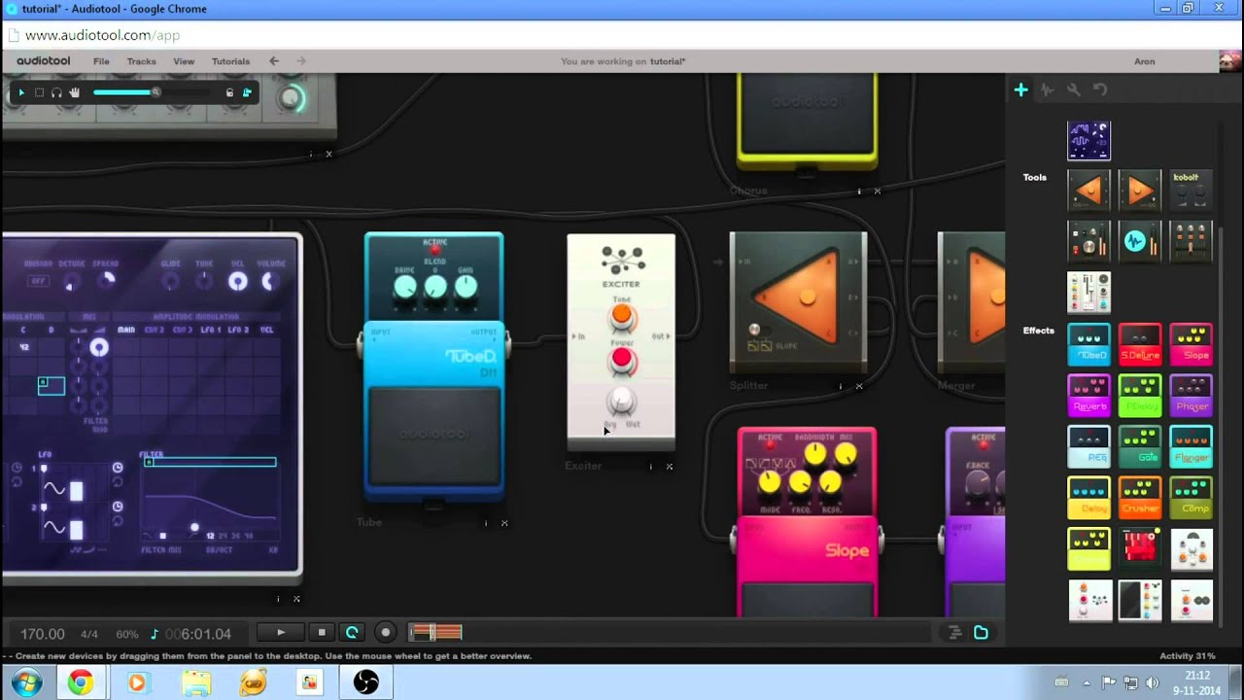Click the TubeD Gain knob

click(466, 286)
